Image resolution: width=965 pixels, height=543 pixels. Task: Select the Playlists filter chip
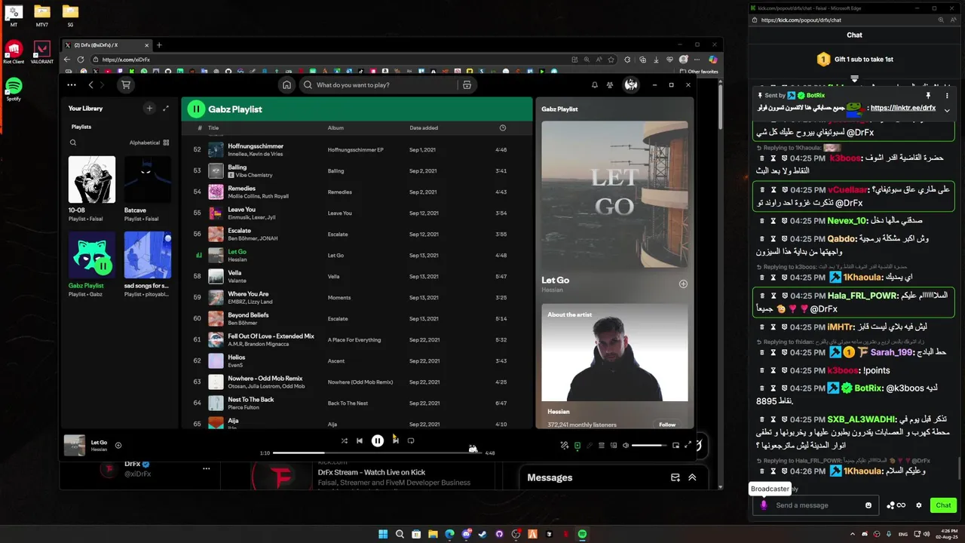(81, 127)
